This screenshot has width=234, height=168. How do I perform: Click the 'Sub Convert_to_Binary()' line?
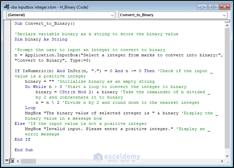45,23
